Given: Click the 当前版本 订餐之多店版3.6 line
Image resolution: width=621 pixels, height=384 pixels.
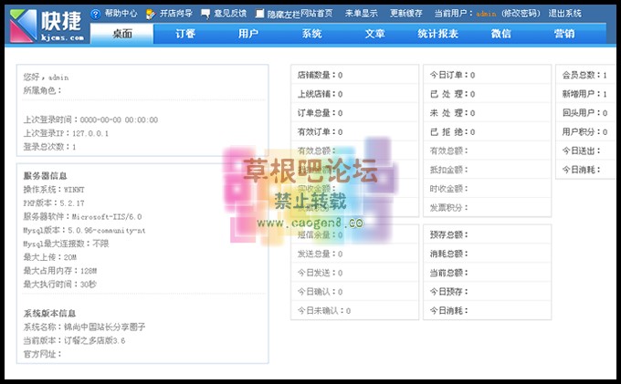Looking at the screenshot, I should pos(74,340).
